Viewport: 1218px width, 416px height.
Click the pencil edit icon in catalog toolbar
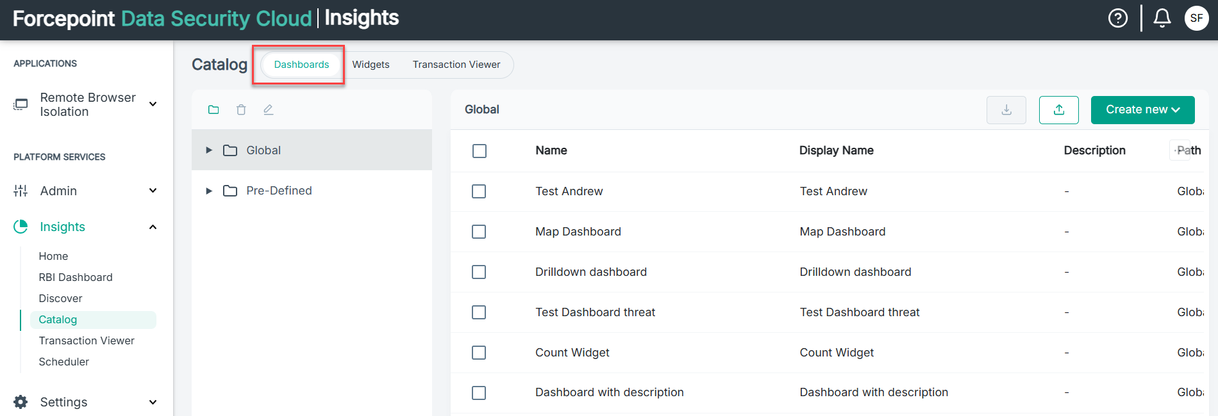[x=269, y=109]
